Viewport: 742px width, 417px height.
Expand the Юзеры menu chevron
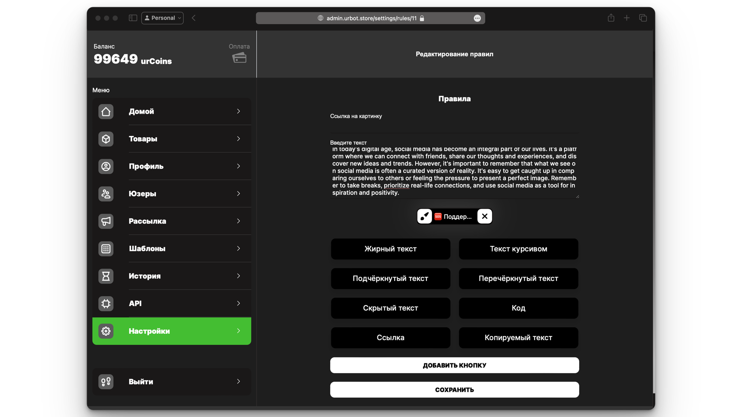pos(238,194)
